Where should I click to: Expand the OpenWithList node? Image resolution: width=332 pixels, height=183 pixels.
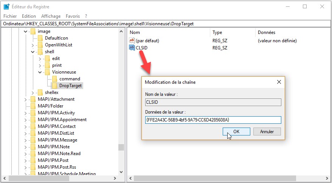(x=33, y=45)
